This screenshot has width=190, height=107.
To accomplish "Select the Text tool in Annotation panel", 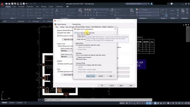I will tap(57, 12).
